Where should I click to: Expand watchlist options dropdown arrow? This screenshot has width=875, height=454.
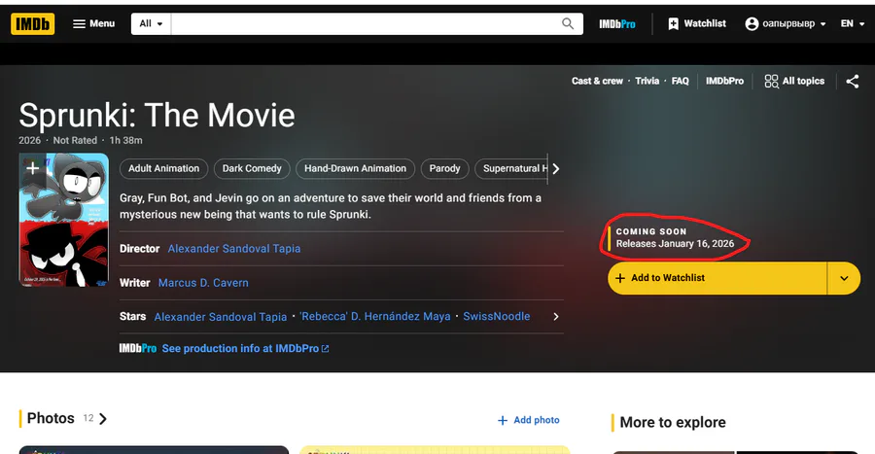[844, 278]
